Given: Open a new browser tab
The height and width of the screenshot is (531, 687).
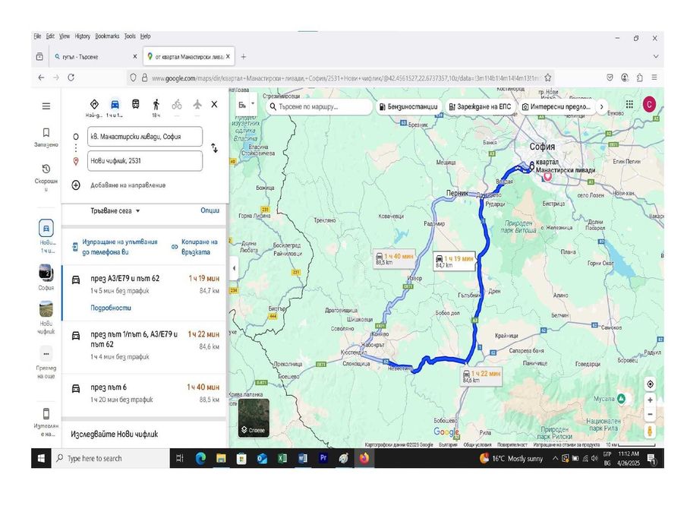Looking at the screenshot, I should [243, 56].
